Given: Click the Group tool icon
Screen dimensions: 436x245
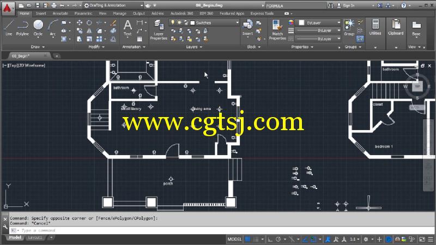Looking at the screenshot, I should click(349, 28).
